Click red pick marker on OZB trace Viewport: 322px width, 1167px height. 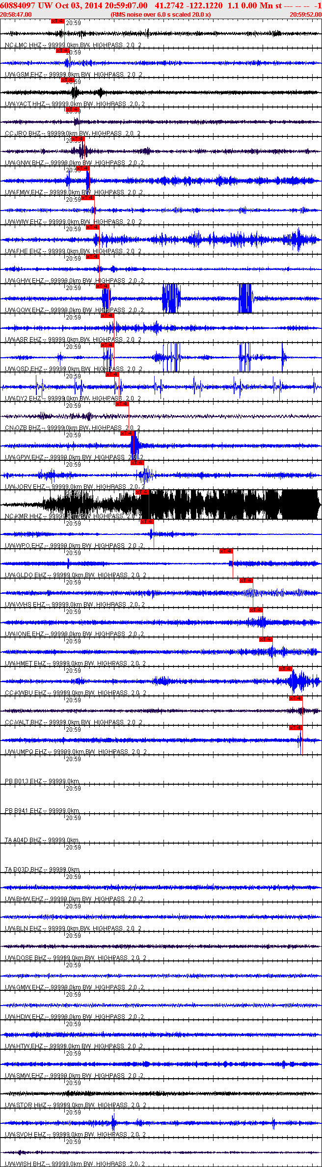[122, 404]
